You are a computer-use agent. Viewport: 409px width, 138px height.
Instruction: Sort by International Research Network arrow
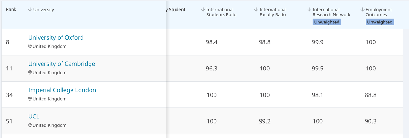(309, 10)
